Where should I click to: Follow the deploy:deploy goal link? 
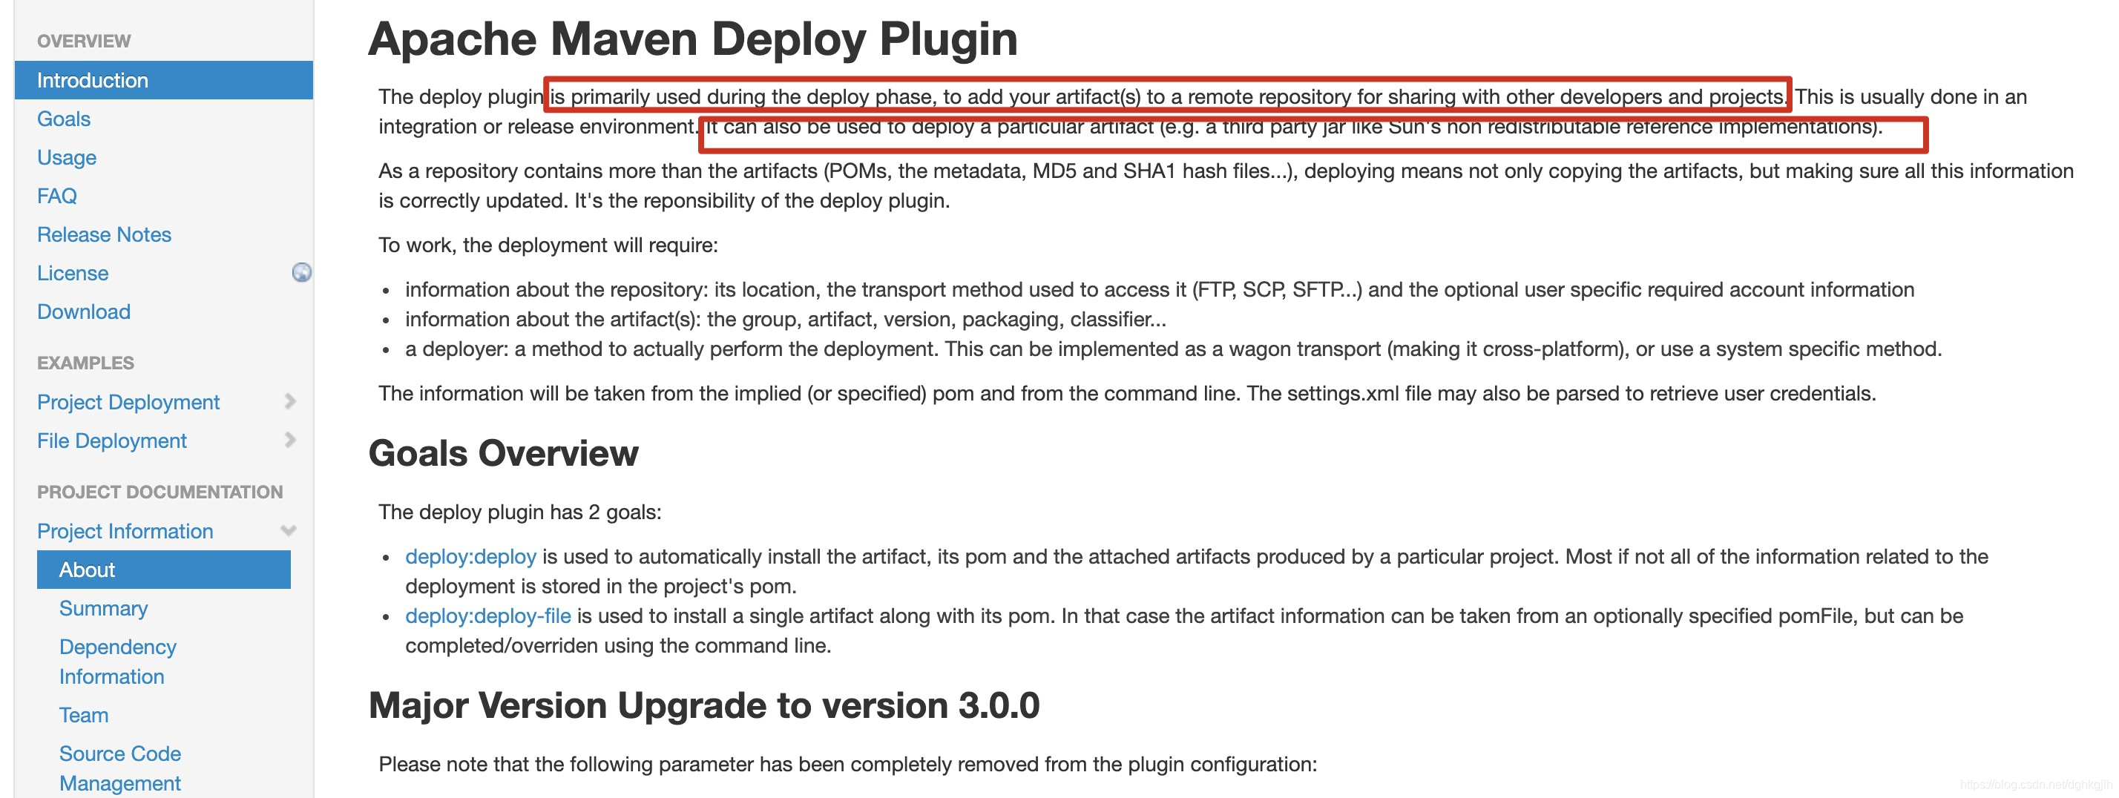tap(470, 556)
